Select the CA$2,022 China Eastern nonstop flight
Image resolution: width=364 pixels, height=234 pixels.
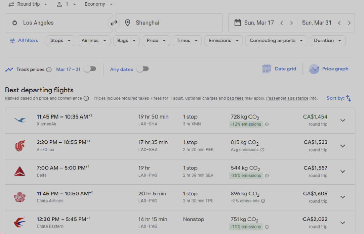point(180,222)
